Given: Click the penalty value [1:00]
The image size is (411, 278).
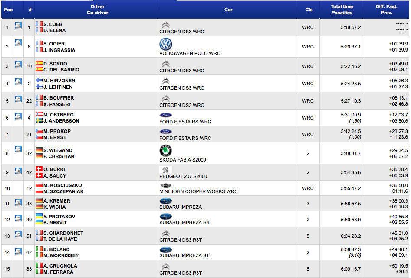Looking at the screenshot, I should pos(355,137).
